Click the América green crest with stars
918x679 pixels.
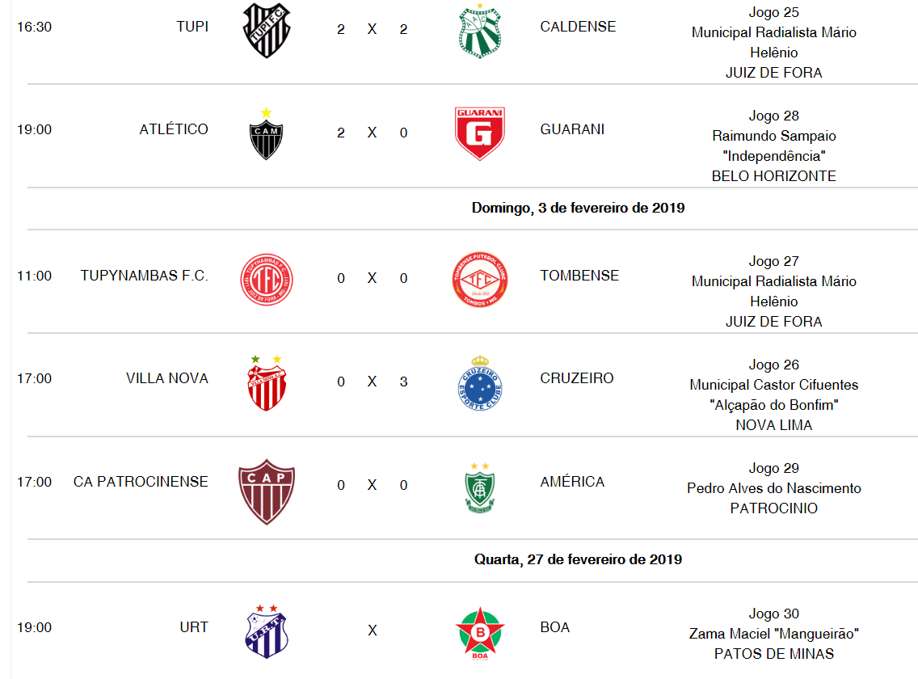[480, 487]
